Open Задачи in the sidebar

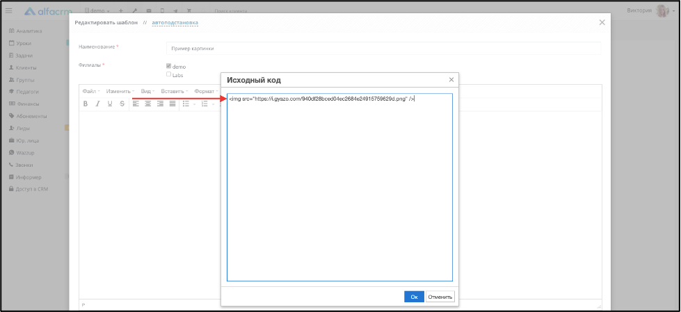point(21,56)
